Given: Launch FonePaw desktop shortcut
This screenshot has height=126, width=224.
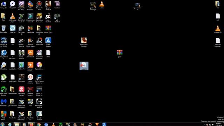Looking at the screenshot, I should [13, 29].
